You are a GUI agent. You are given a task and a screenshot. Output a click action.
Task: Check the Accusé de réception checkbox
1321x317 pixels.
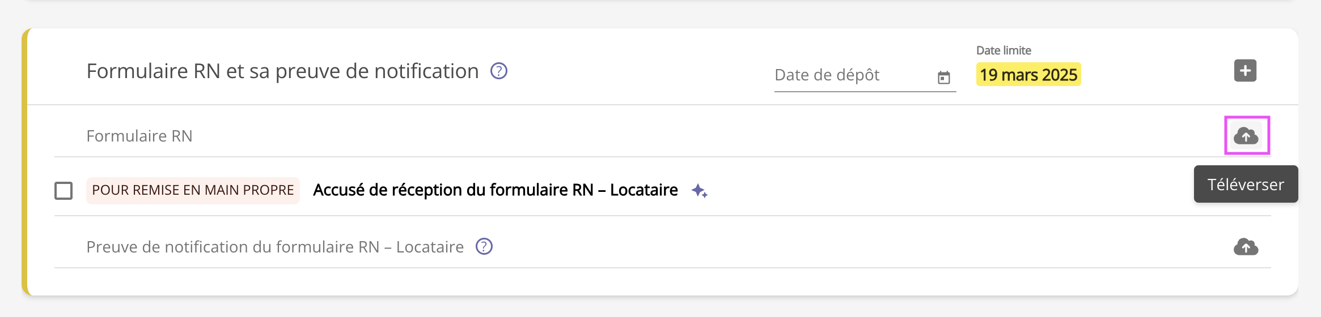[x=63, y=191]
